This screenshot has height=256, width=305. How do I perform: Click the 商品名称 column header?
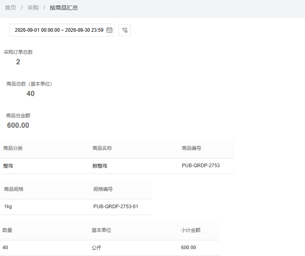(x=102, y=148)
